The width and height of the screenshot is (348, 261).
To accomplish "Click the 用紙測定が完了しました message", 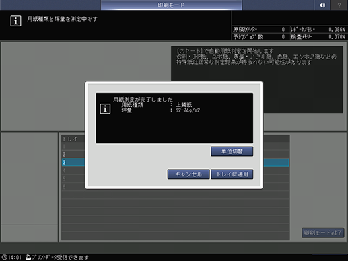I will click(143, 99).
